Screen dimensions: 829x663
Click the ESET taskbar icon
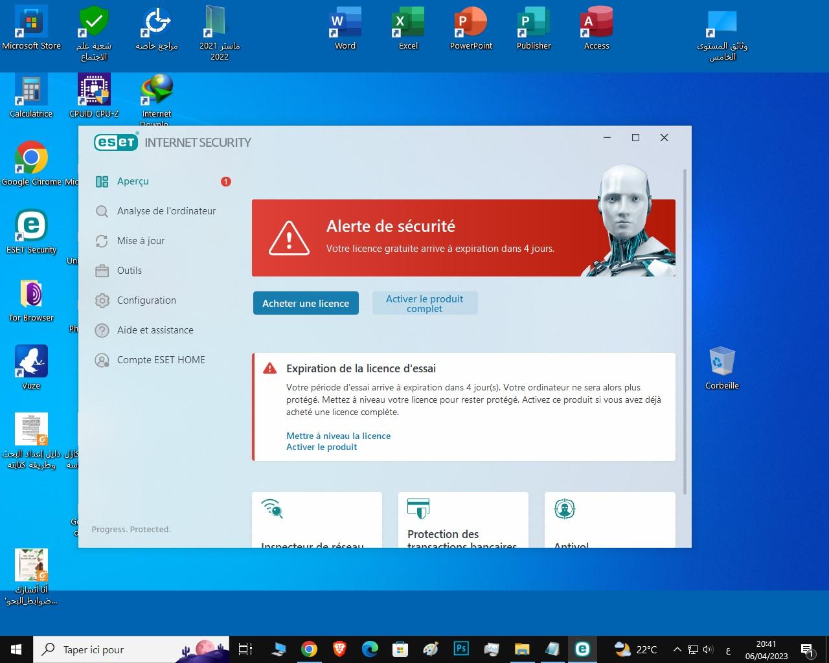click(x=582, y=649)
